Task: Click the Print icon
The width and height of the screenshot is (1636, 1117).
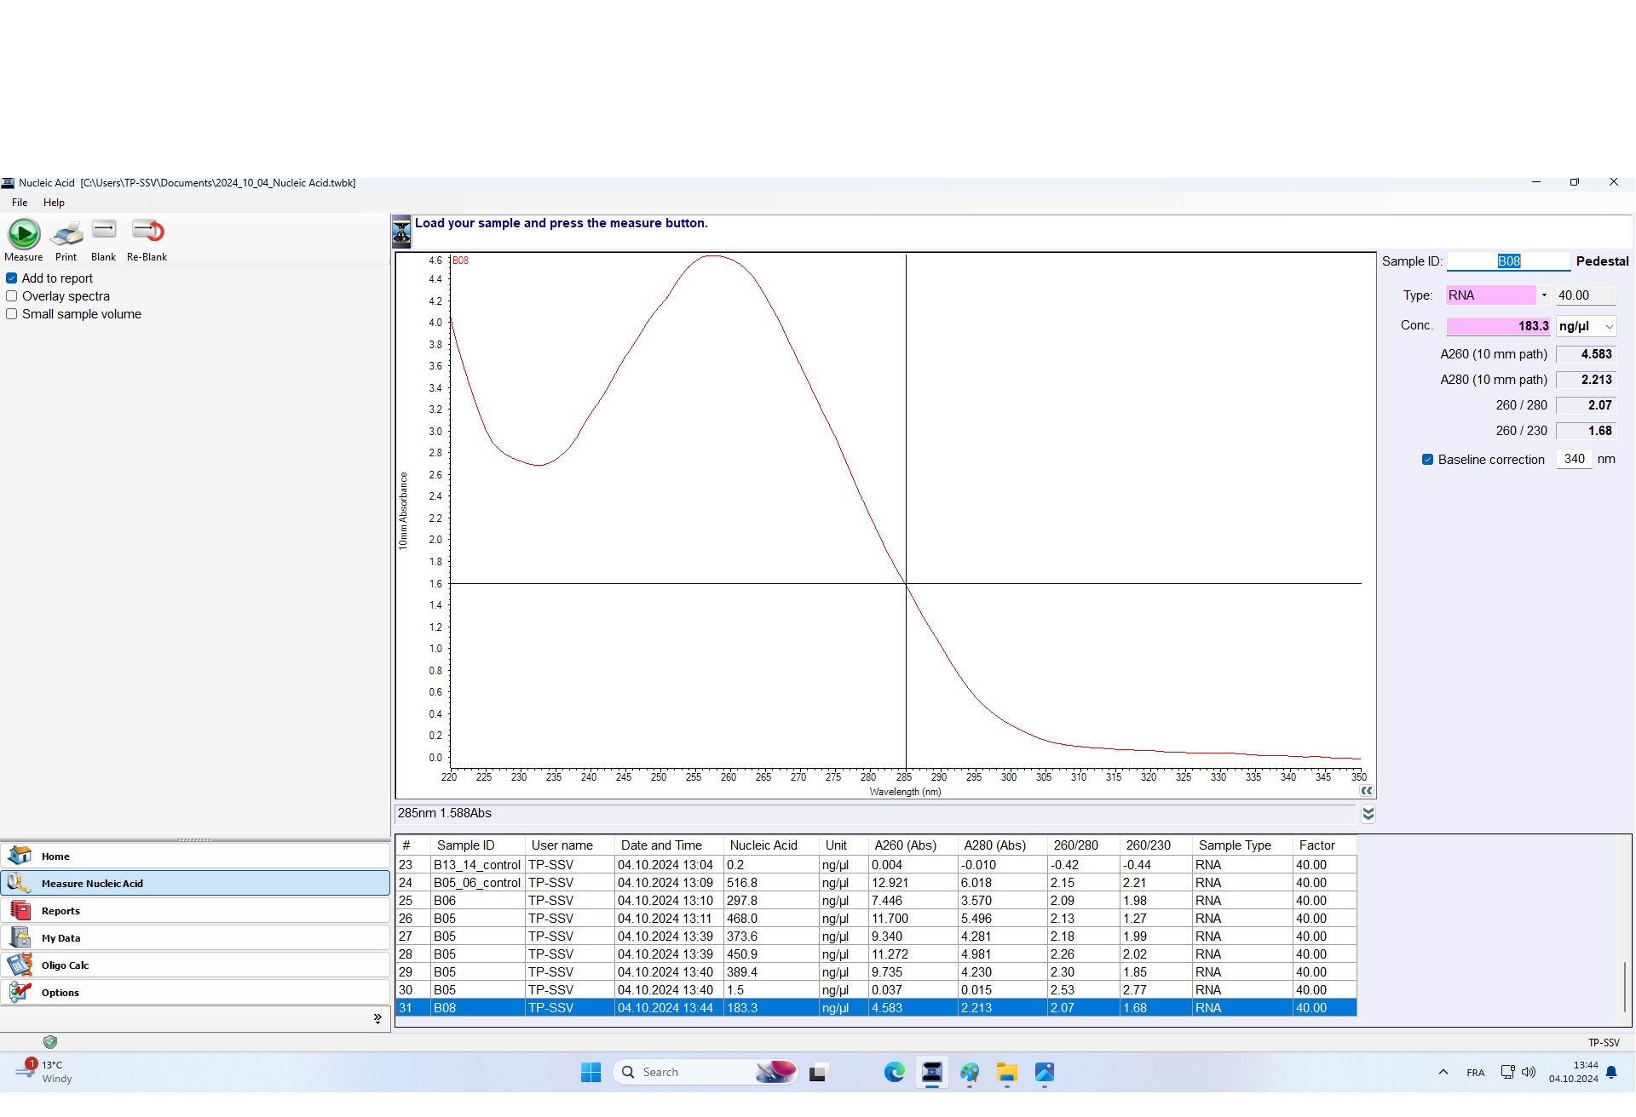Action: coord(66,233)
